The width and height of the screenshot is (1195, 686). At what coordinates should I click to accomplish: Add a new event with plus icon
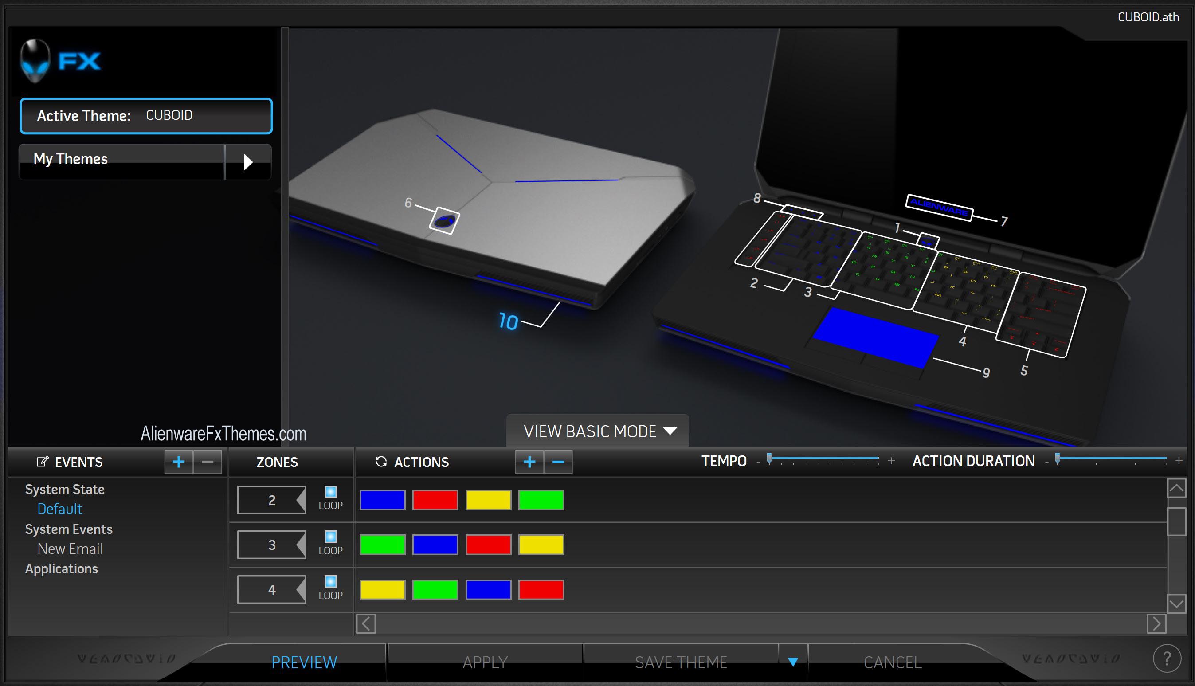(179, 462)
